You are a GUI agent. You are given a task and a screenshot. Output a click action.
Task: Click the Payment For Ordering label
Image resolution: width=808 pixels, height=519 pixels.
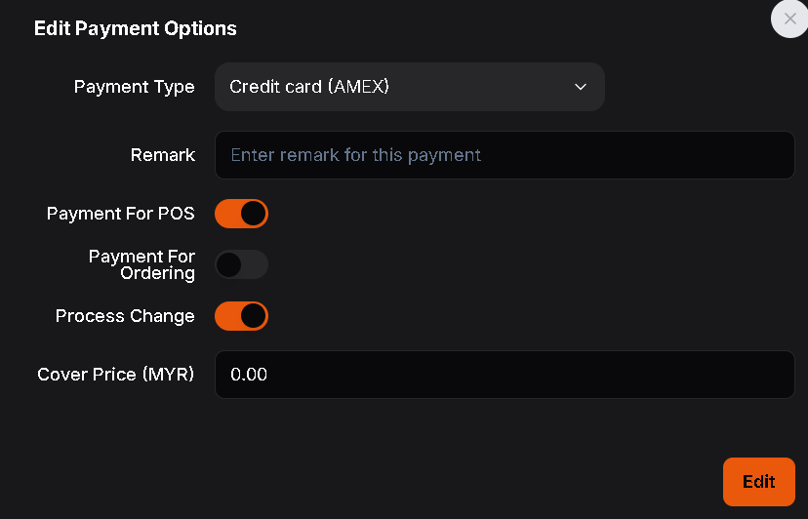pyautogui.click(x=142, y=264)
